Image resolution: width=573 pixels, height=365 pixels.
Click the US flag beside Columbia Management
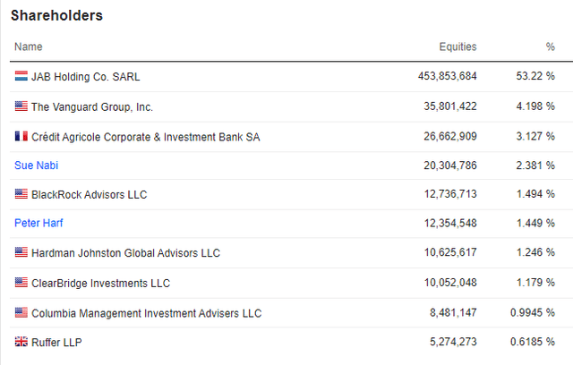[21, 312]
